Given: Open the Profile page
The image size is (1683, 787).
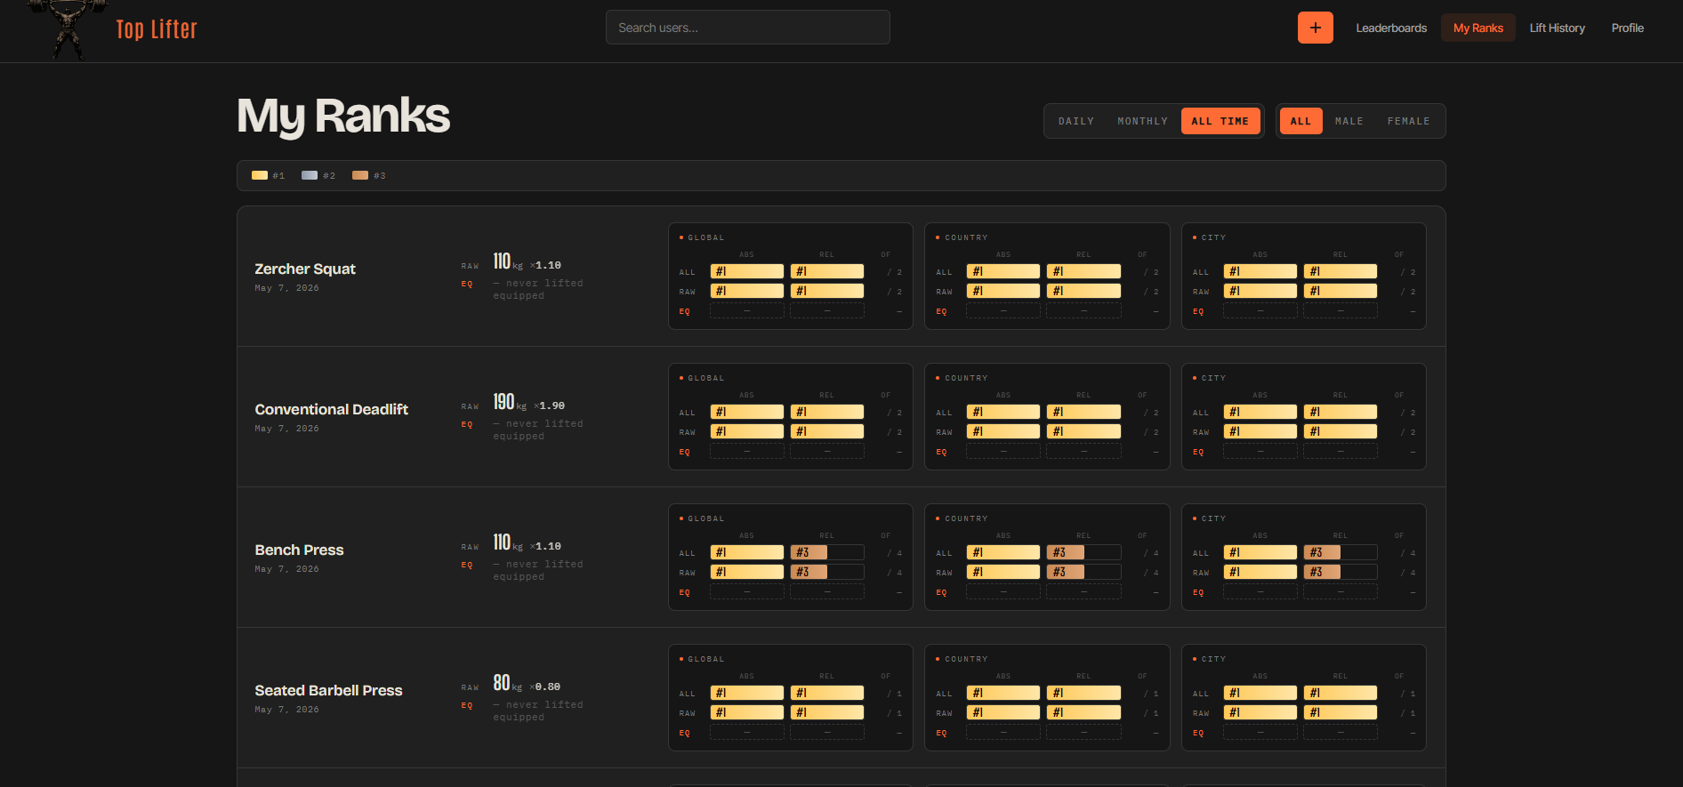Looking at the screenshot, I should [x=1627, y=28].
